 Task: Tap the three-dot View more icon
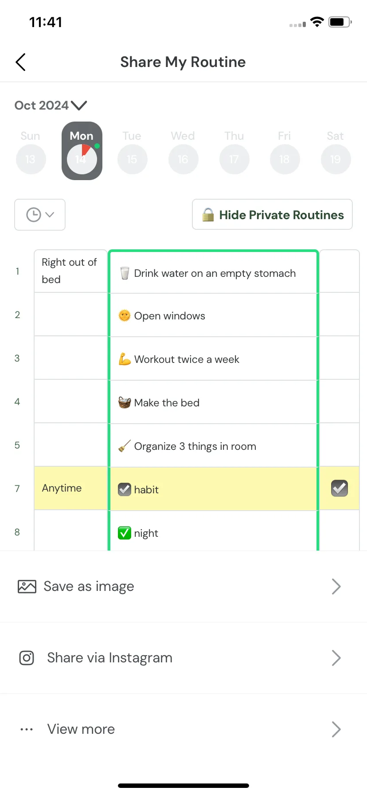click(27, 729)
